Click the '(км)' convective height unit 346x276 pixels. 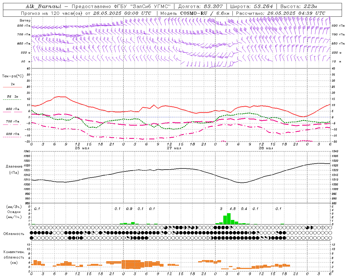[14, 263]
